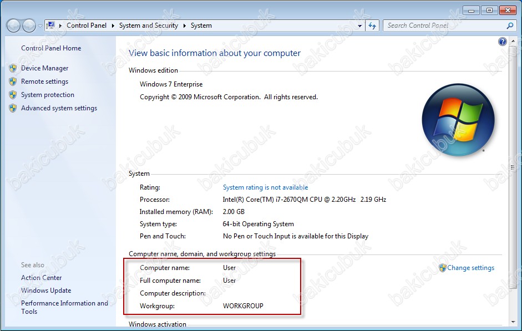Go forward with the Forward arrow button

coord(29,26)
